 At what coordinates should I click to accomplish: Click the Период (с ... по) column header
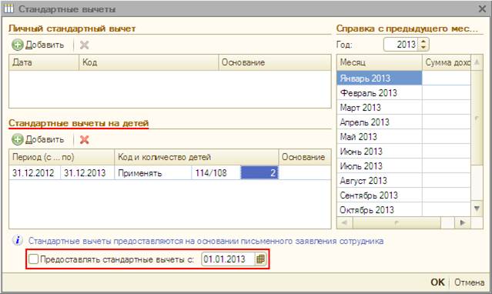[62, 157]
